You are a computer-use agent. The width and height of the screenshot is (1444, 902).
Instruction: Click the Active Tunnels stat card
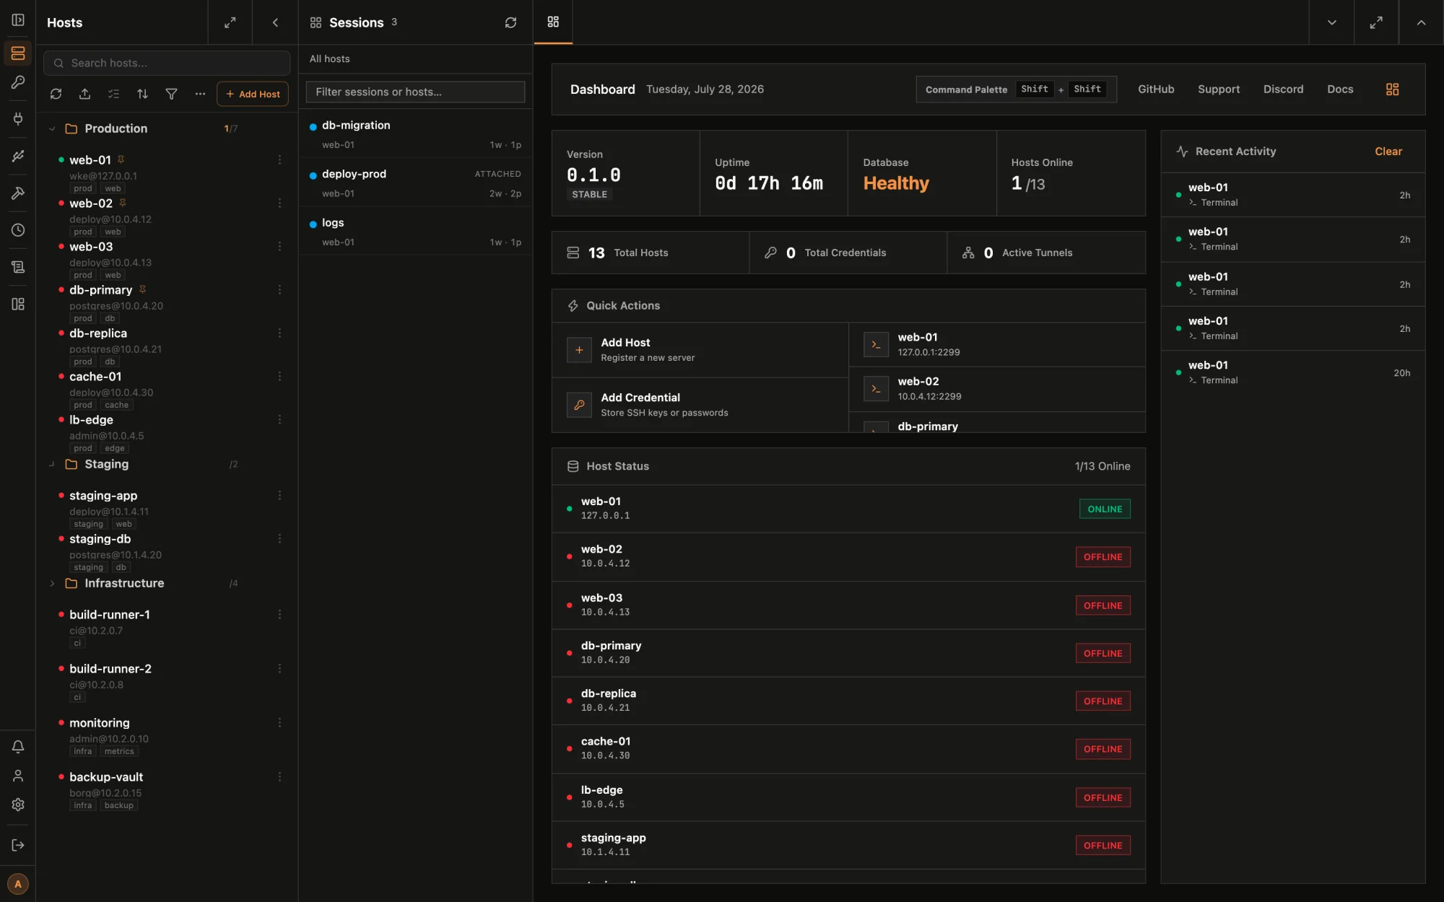click(1046, 253)
